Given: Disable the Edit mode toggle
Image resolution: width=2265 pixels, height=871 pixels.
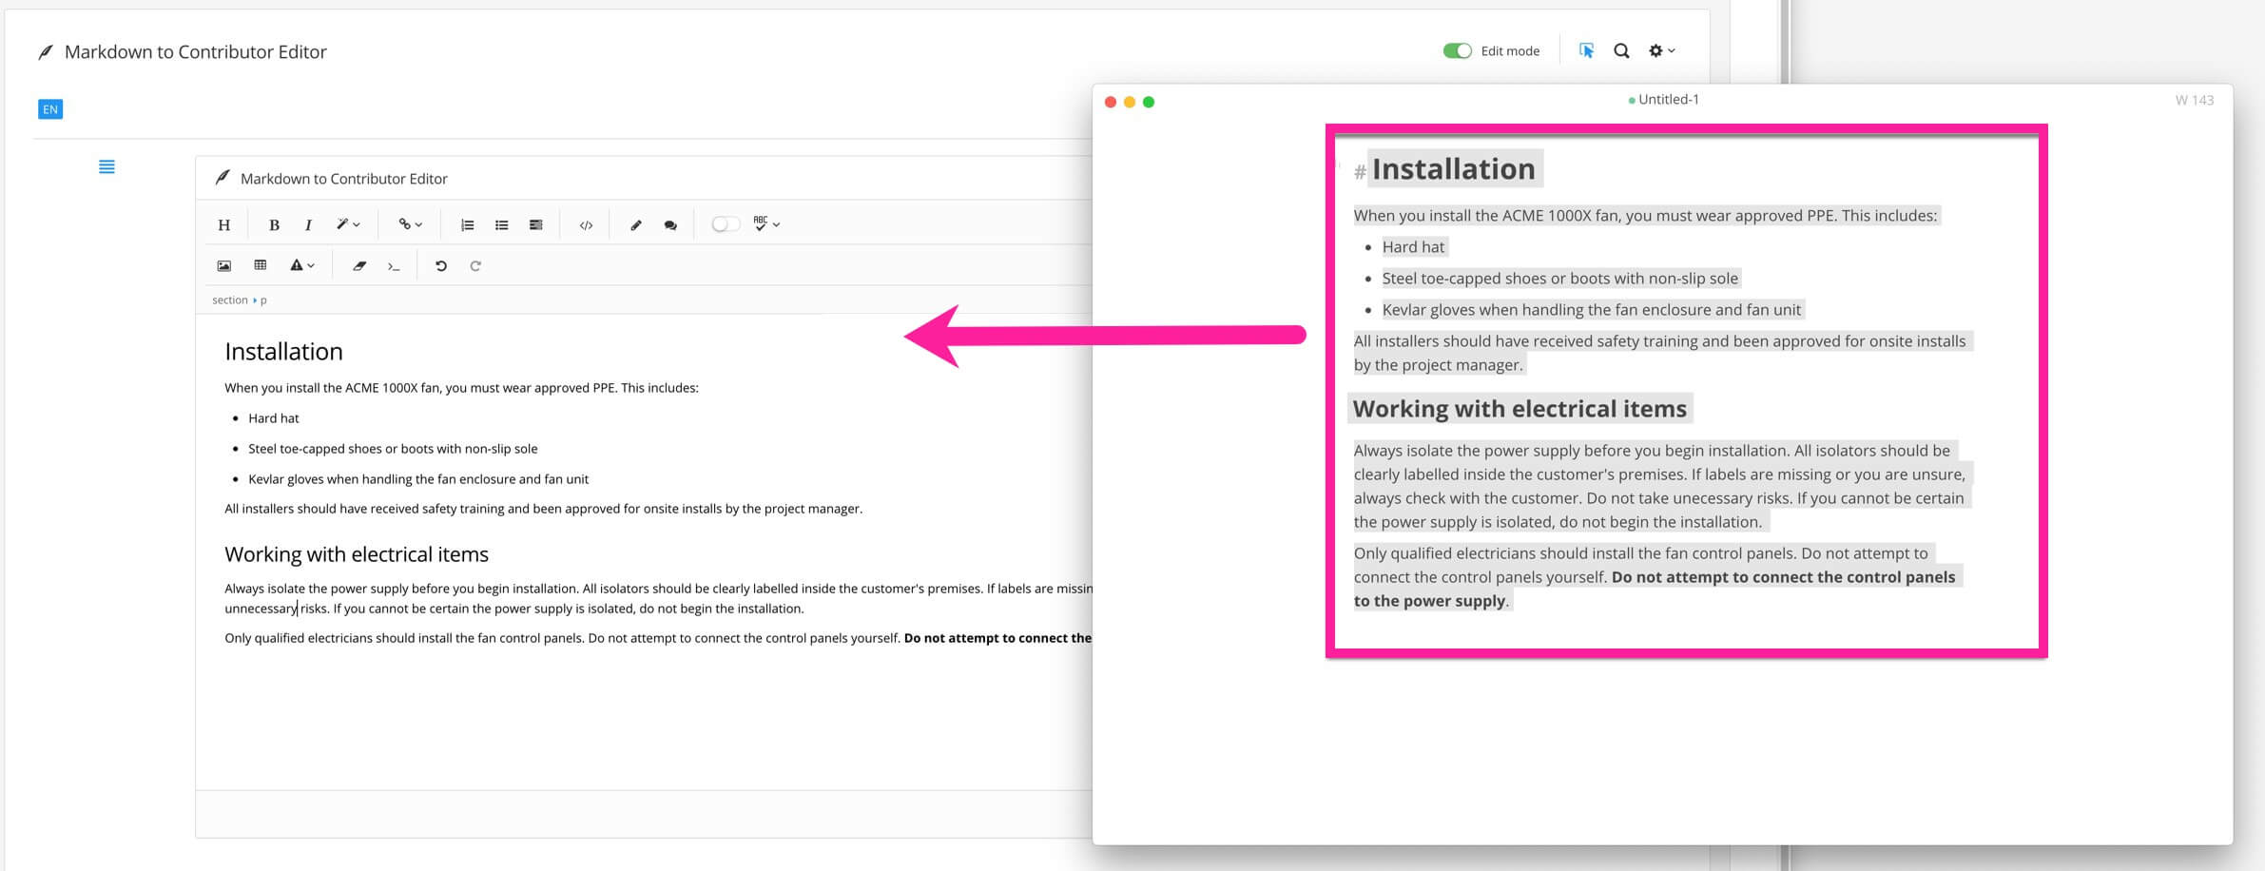Looking at the screenshot, I should [x=1456, y=49].
